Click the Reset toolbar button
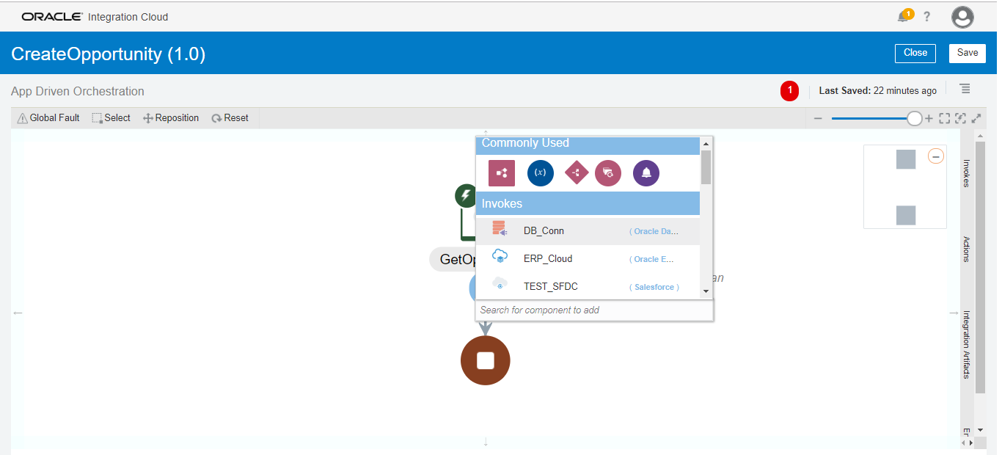The image size is (1002, 455). (230, 118)
